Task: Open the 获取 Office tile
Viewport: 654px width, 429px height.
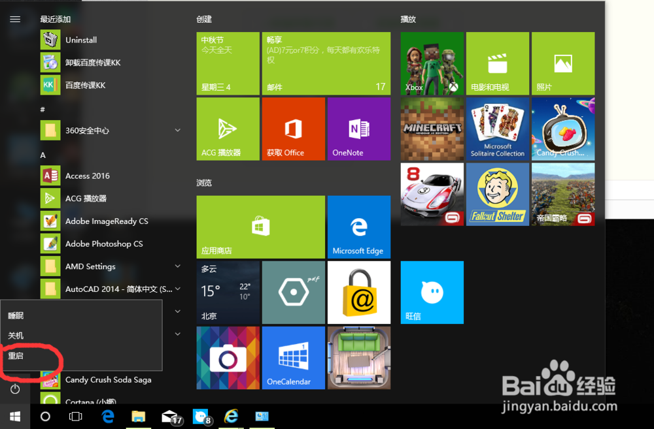Action: coord(293,129)
